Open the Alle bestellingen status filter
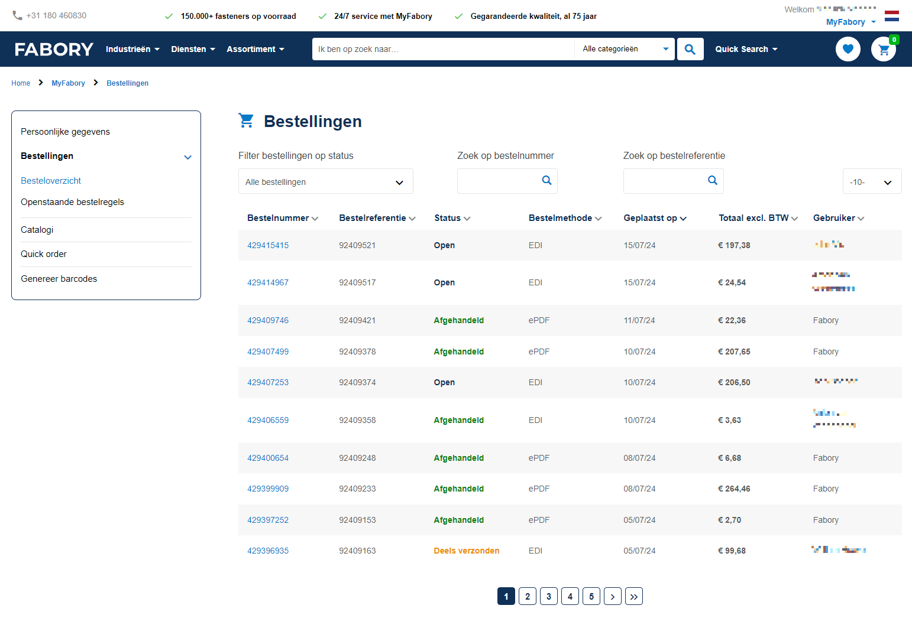The width and height of the screenshot is (912, 628). (325, 182)
